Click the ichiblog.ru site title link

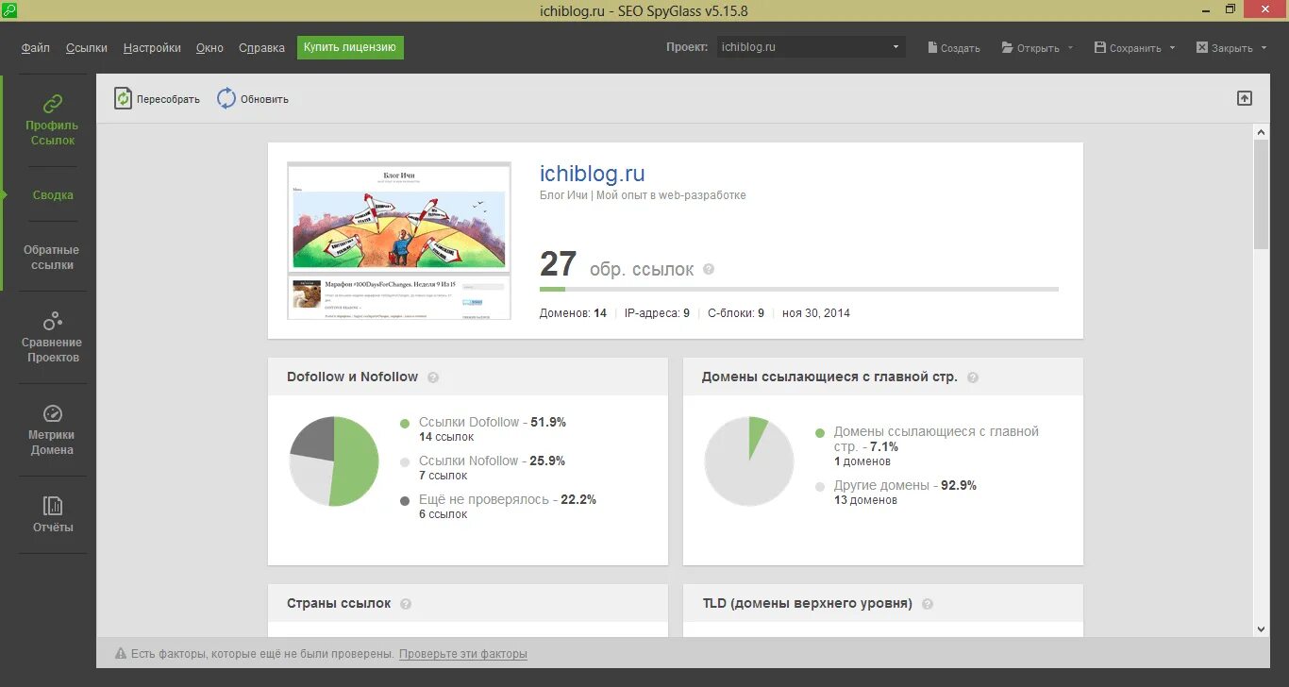click(592, 174)
